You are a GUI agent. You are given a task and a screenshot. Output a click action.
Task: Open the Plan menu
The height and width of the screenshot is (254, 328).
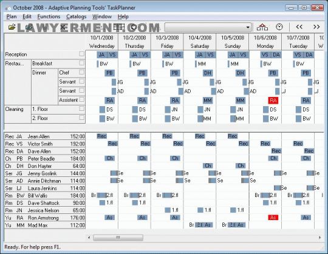coord(12,16)
